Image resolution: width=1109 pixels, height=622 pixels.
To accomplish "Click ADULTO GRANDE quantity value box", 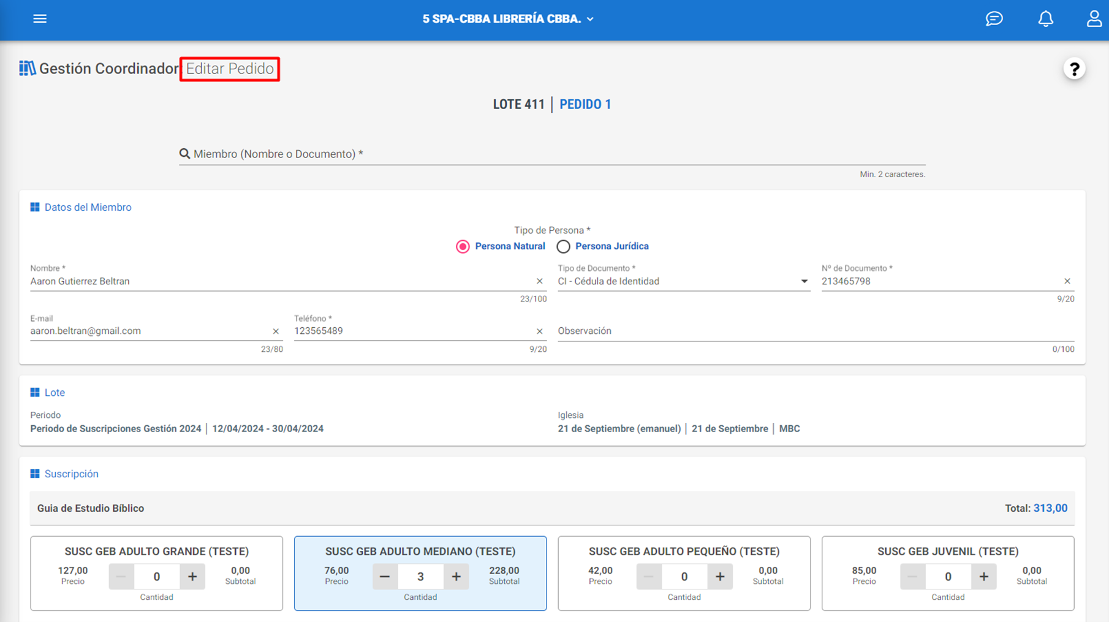I will point(157,577).
